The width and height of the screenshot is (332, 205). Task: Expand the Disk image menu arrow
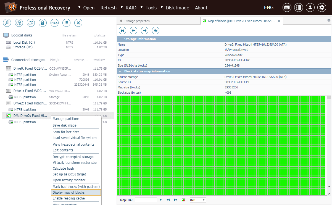(x=162, y=7)
